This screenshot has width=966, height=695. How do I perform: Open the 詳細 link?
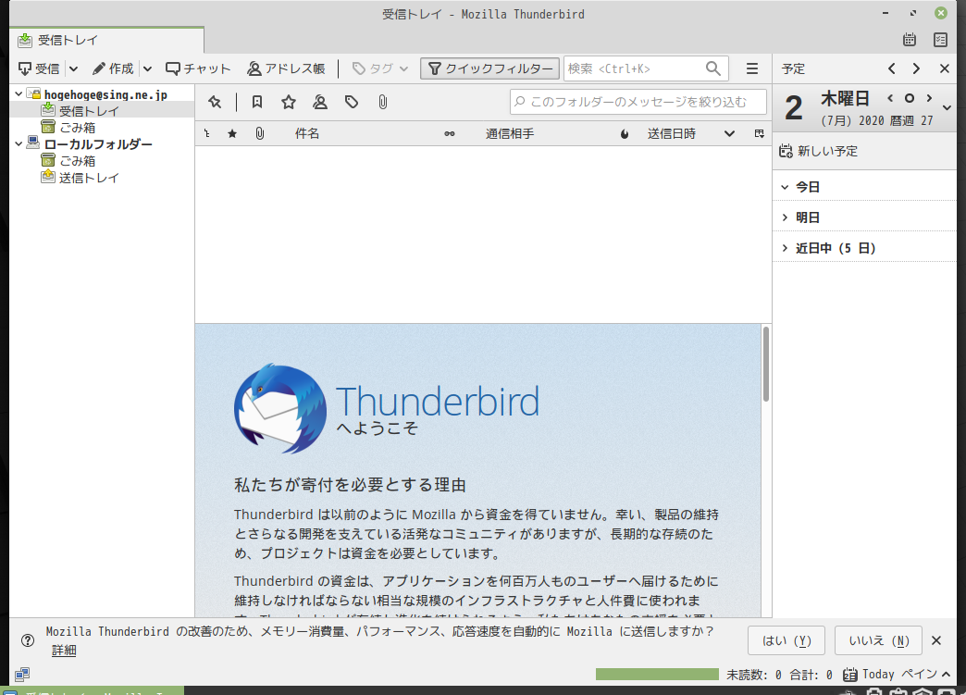pos(64,650)
